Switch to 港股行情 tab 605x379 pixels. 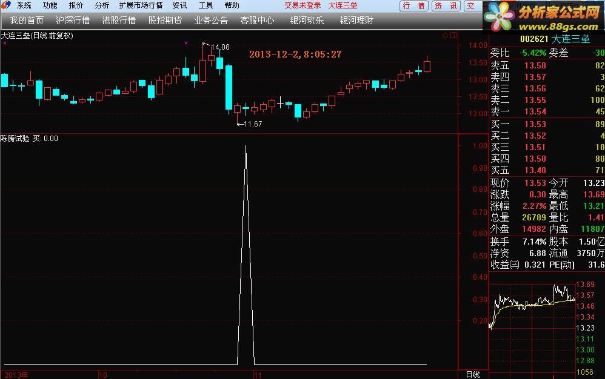(119, 21)
